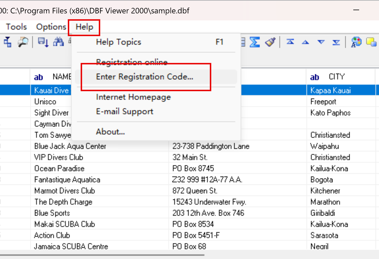Open the Options menu
The height and width of the screenshot is (259, 379).
(x=51, y=27)
